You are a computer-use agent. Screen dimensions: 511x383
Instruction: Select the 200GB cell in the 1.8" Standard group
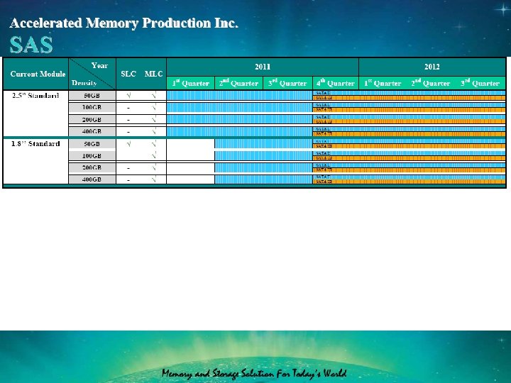click(92, 167)
